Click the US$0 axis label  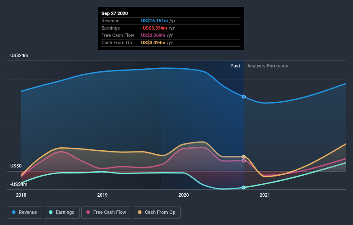point(16,166)
